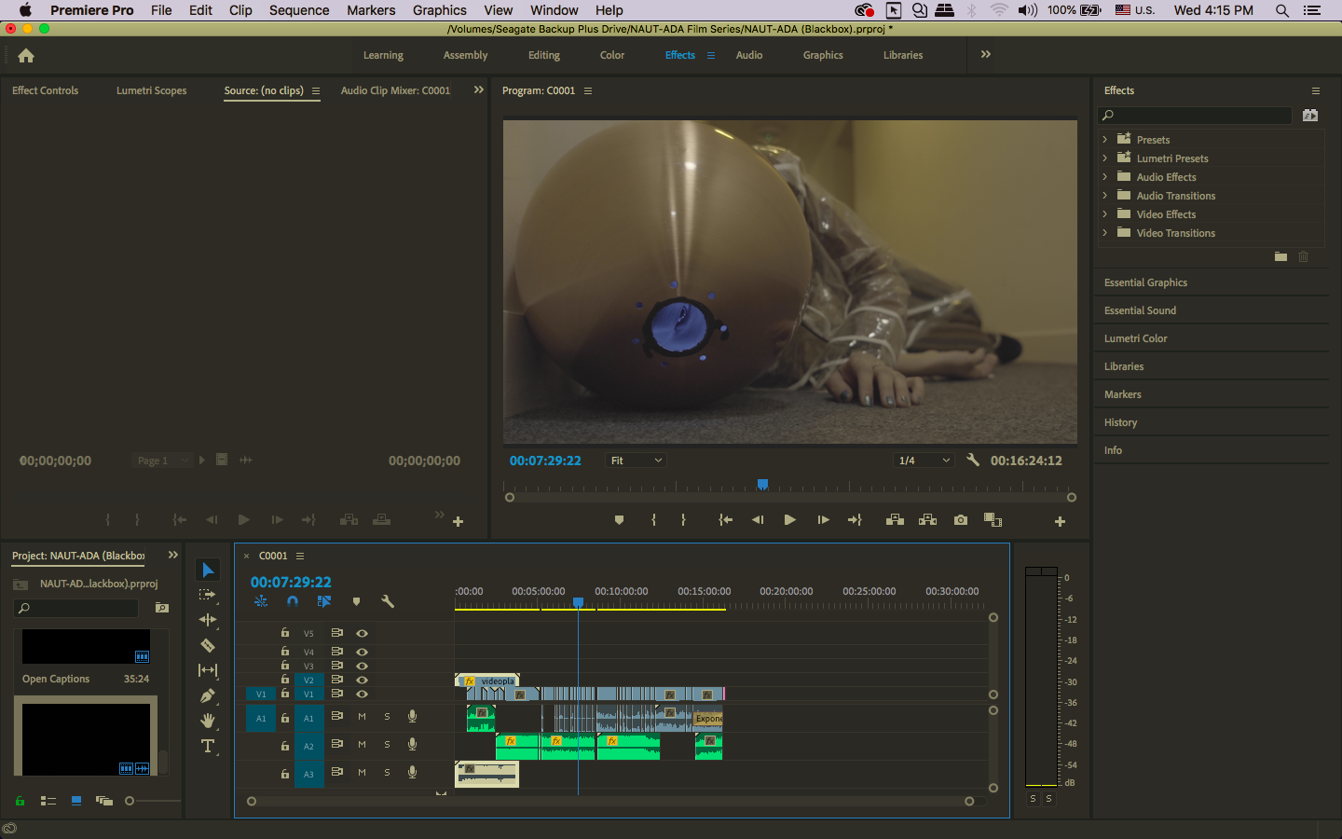The image size is (1342, 839).
Task: Mute audio track A1
Action: pyautogui.click(x=362, y=717)
